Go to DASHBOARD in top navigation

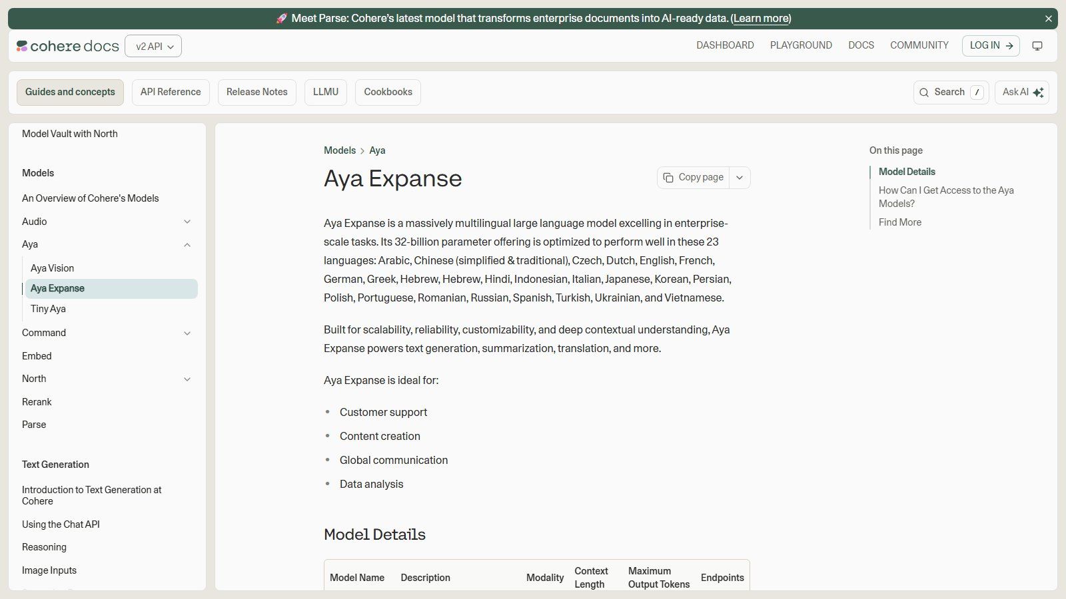725,45
